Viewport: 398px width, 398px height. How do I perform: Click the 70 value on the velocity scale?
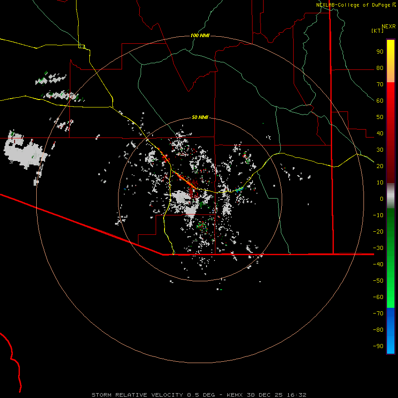pyautogui.click(x=380, y=84)
